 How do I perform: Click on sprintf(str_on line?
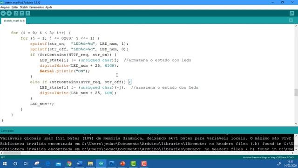pos(79,43)
